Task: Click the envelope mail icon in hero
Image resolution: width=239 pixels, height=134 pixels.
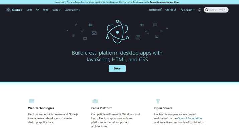Action: 94,33
